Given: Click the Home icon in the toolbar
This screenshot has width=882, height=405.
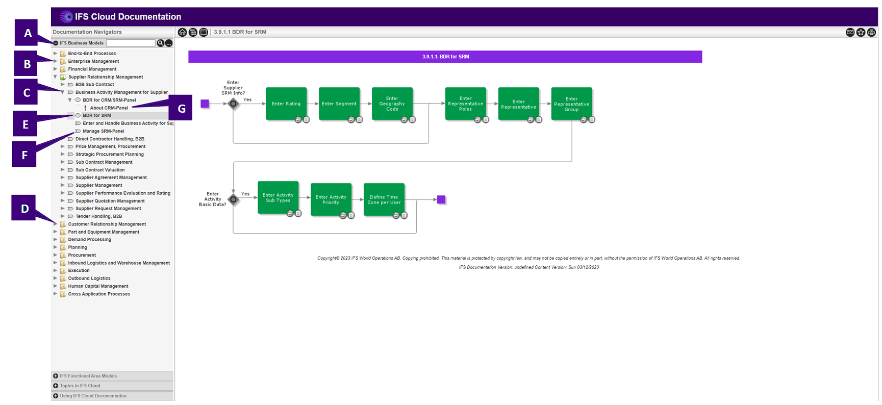Looking at the screenshot, I should click(182, 32).
